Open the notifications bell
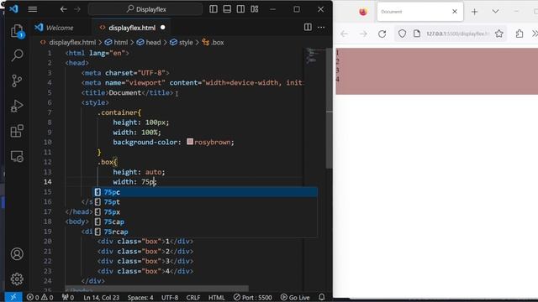Viewport: 538px width, 302px height. point(321,297)
